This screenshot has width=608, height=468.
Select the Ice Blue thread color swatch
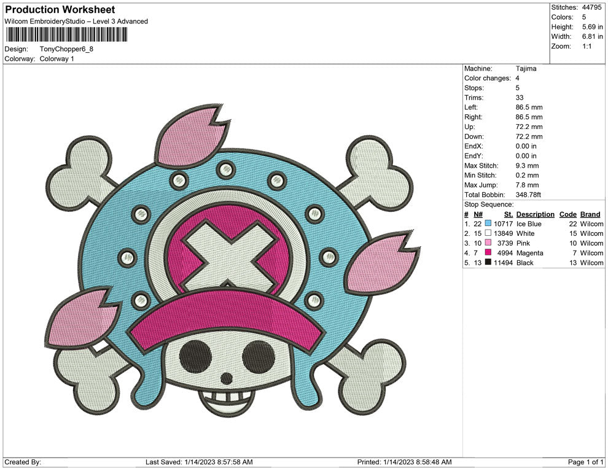click(489, 224)
